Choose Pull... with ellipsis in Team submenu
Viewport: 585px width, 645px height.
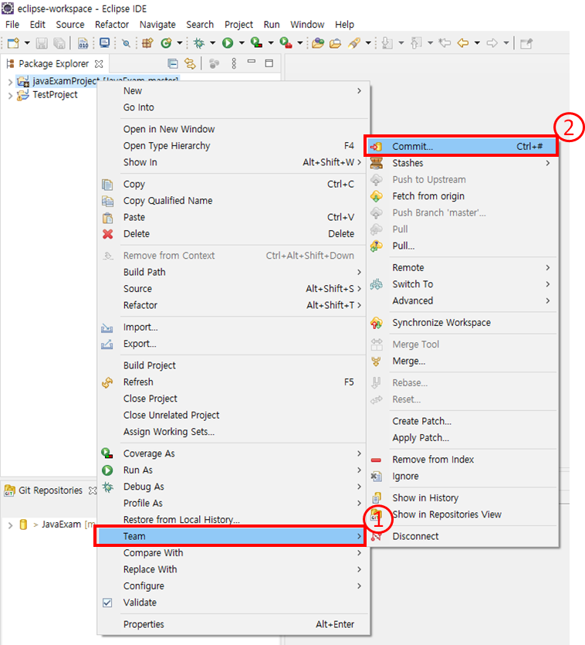[x=462, y=246]
